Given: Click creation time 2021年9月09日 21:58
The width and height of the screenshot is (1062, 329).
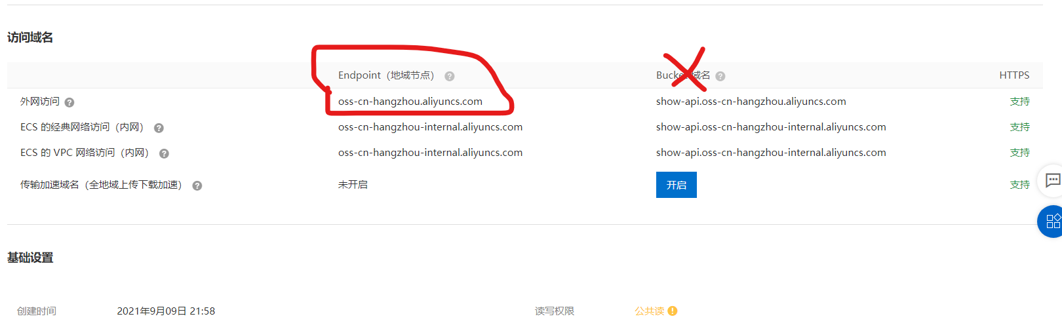Looking at the screenshot, I should tap(166, 311).
